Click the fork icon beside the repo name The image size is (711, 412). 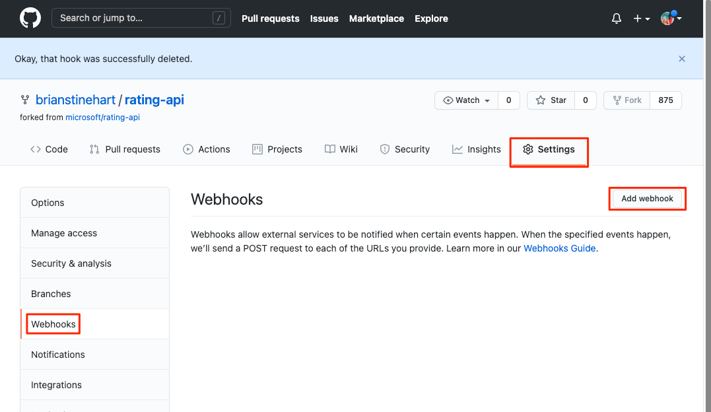pyautogui.click(x=24, y=100)
